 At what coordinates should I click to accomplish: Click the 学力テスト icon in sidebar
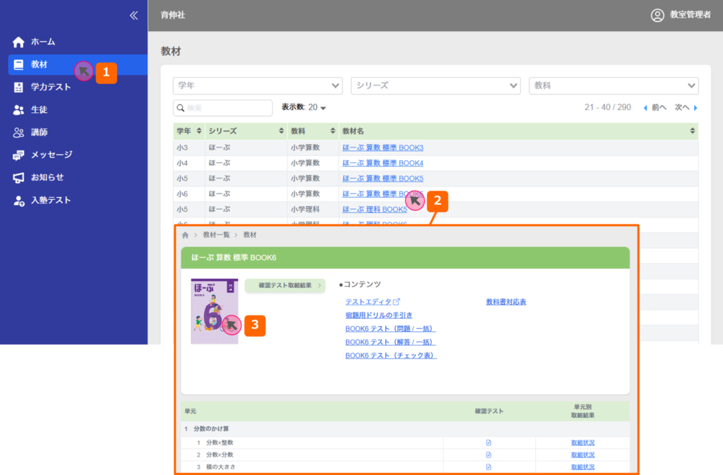tap(19, 88)
